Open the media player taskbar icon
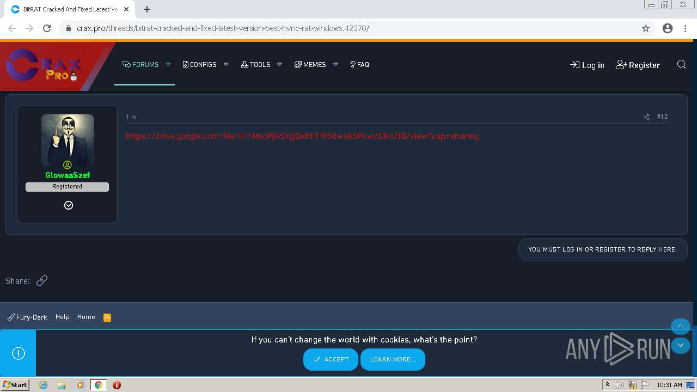The height and width of the screenshot is (392, 697). click(x=80, y=385)
